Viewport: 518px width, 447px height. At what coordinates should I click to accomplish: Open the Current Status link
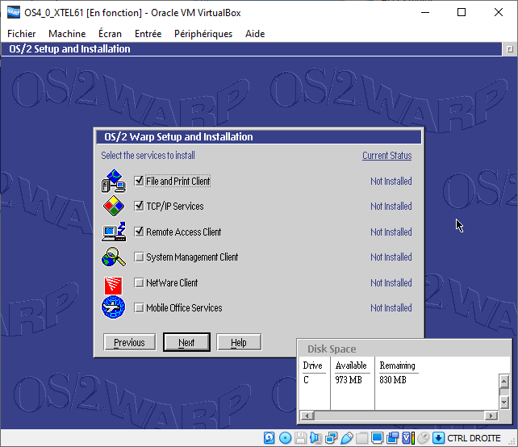point(386,156)
